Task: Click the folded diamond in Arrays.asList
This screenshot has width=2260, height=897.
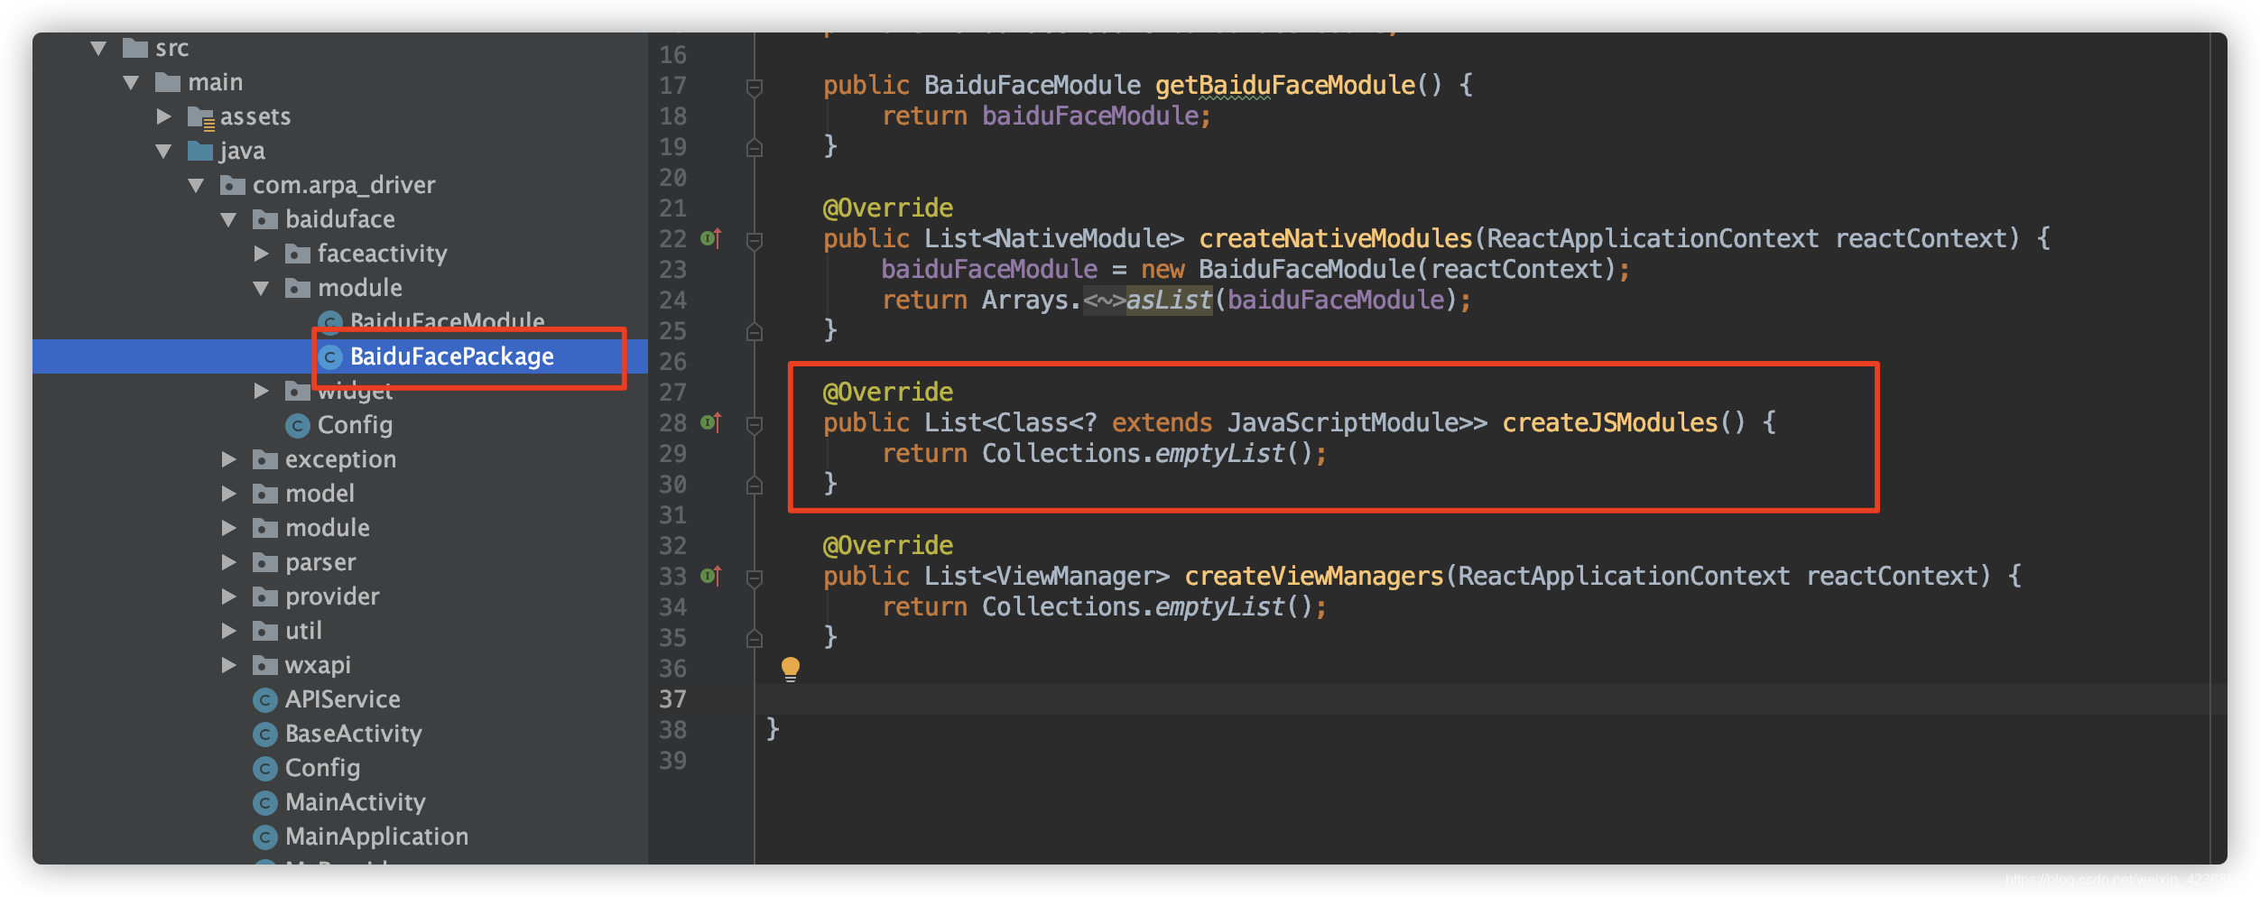Action: tap(1104, 301)
